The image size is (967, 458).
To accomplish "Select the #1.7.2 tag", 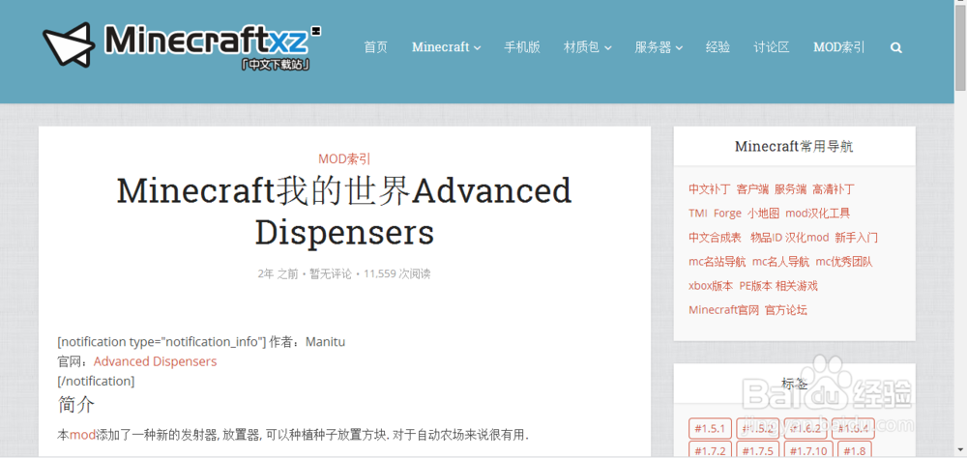I will pos(710,451).
